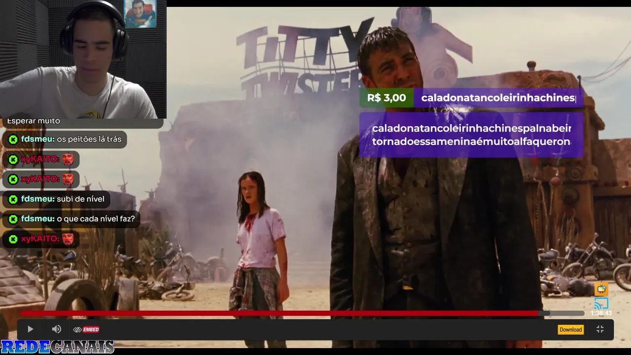
Task: Click the play button in the video player
Action: [30, 329]
